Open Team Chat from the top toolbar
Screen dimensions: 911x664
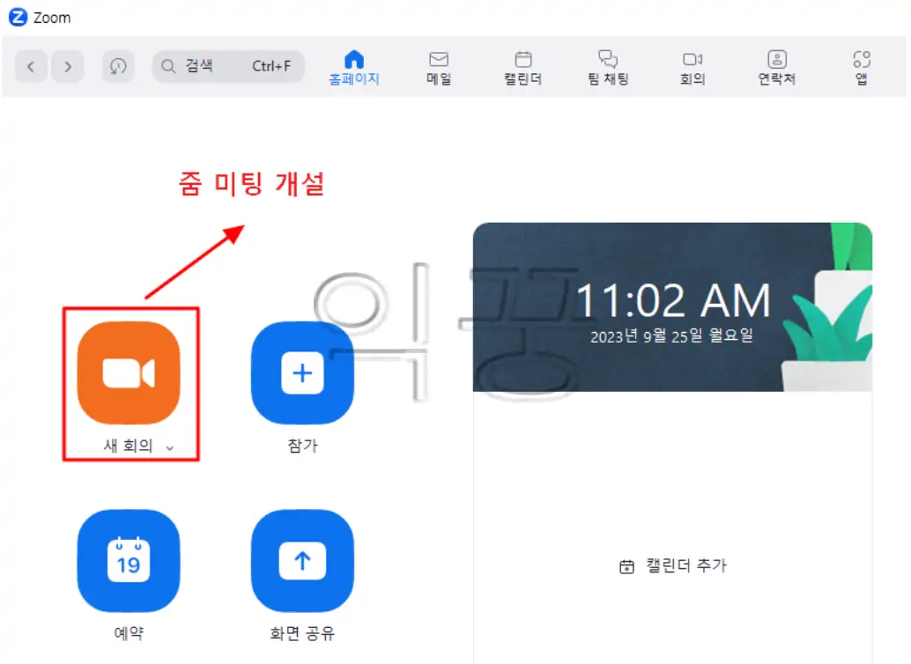pyautogui.click(x=607, y=66)
